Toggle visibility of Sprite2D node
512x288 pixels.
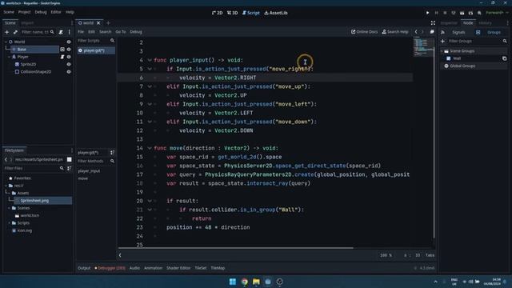pyautogui.click(x=69, y=64)
